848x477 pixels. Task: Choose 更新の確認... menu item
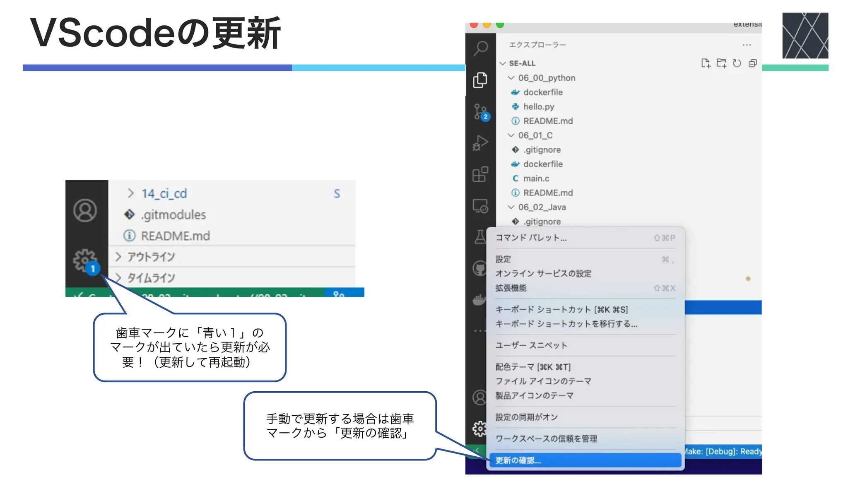585,460
